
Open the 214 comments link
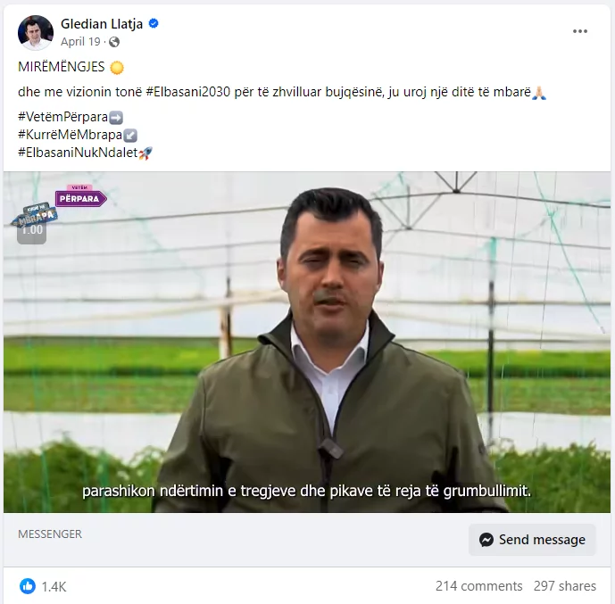479,586
